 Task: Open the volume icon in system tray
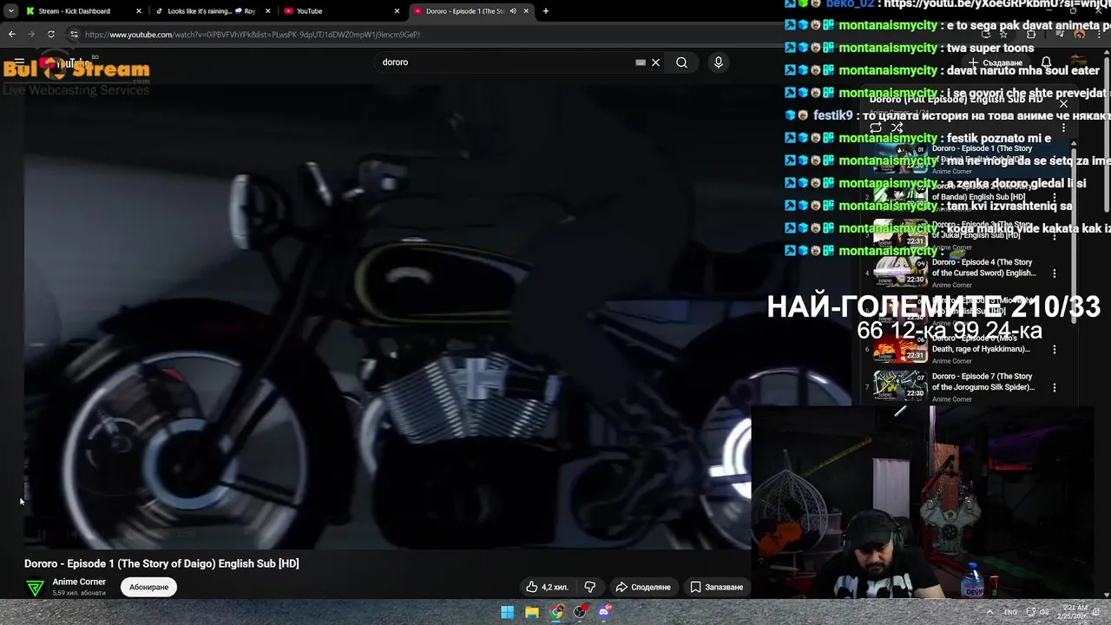[1045, 612]
